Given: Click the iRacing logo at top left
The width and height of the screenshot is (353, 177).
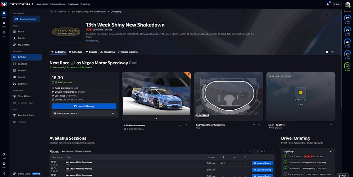Looking at the screenshot, I should click(4, 4).
